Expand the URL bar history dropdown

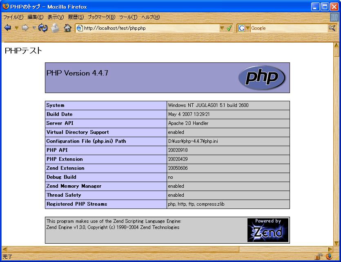(222, 28)
